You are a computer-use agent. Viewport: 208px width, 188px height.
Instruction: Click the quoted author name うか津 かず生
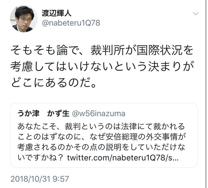pos(43,114)
